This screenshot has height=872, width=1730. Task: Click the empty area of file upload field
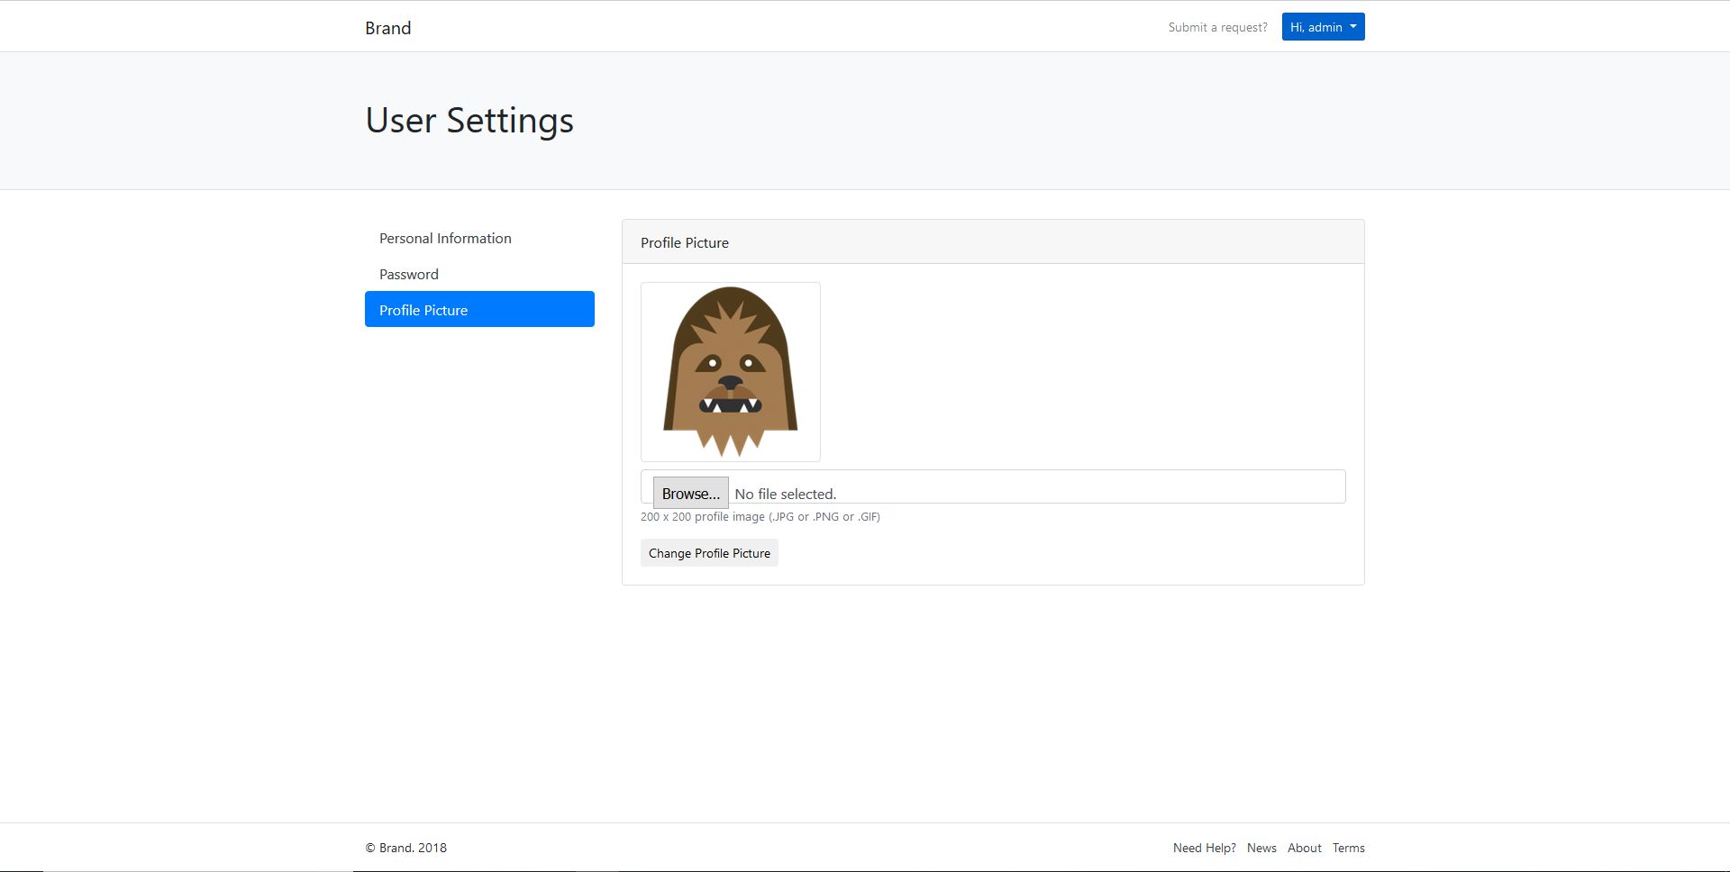coord(1081,487)
